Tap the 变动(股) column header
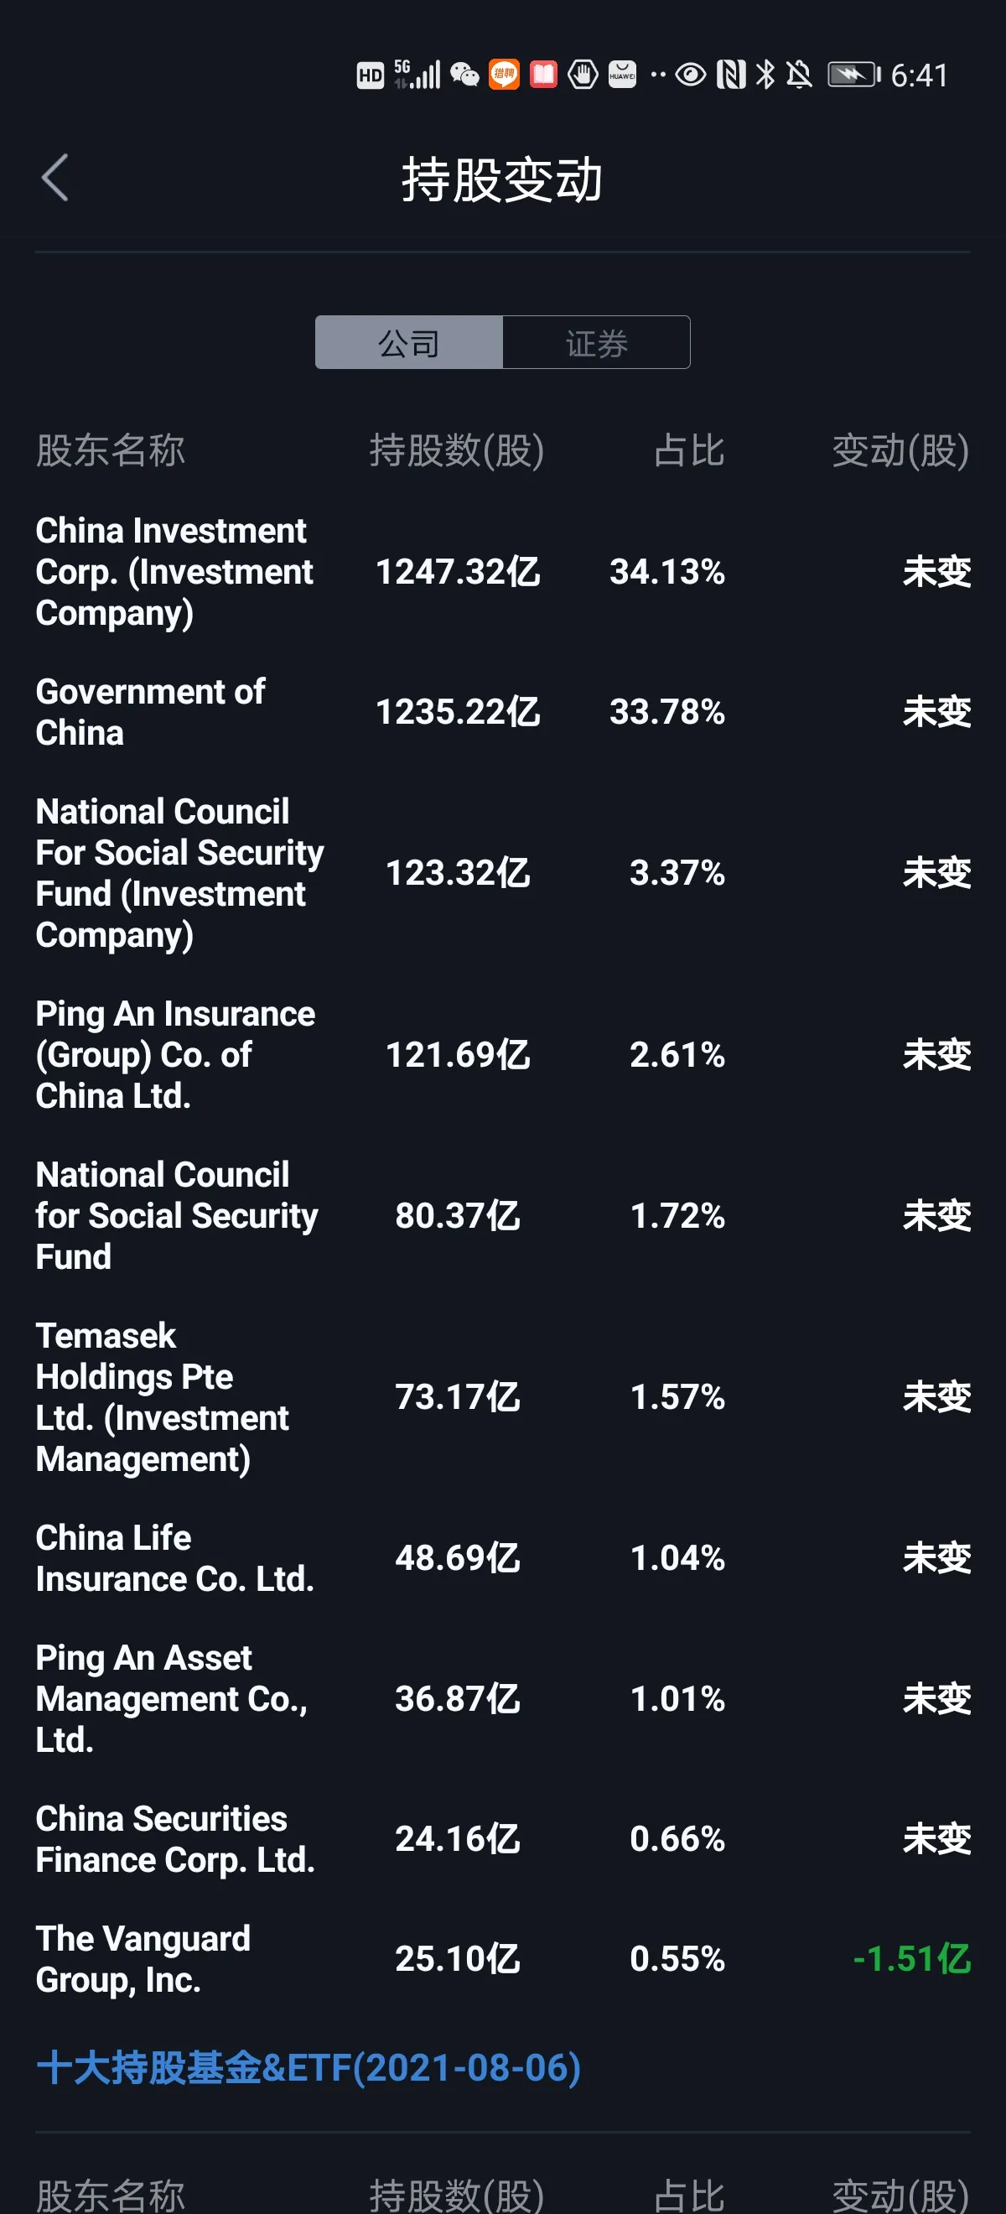Screen dimensions: 1006x2214 pos(900,450)
